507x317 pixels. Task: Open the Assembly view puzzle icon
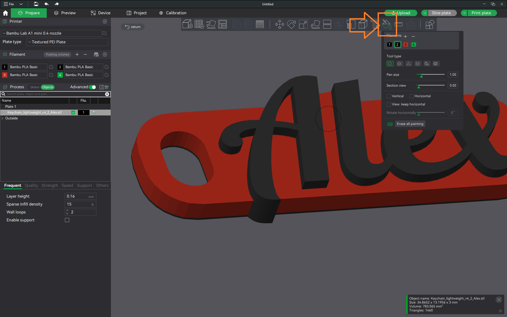click(x=430, y=24)
